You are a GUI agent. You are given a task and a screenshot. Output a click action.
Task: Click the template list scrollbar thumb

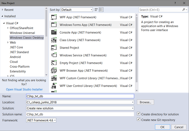[x=136, y=49]
